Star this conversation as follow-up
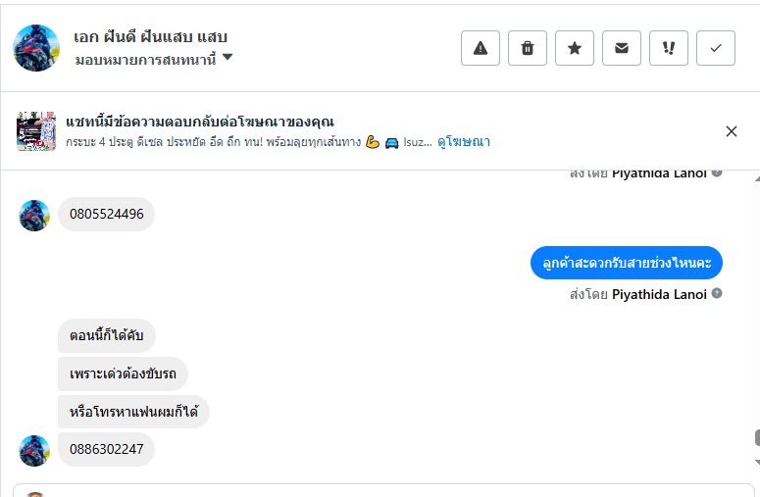The image size is (760, 497). click(575, 48)
